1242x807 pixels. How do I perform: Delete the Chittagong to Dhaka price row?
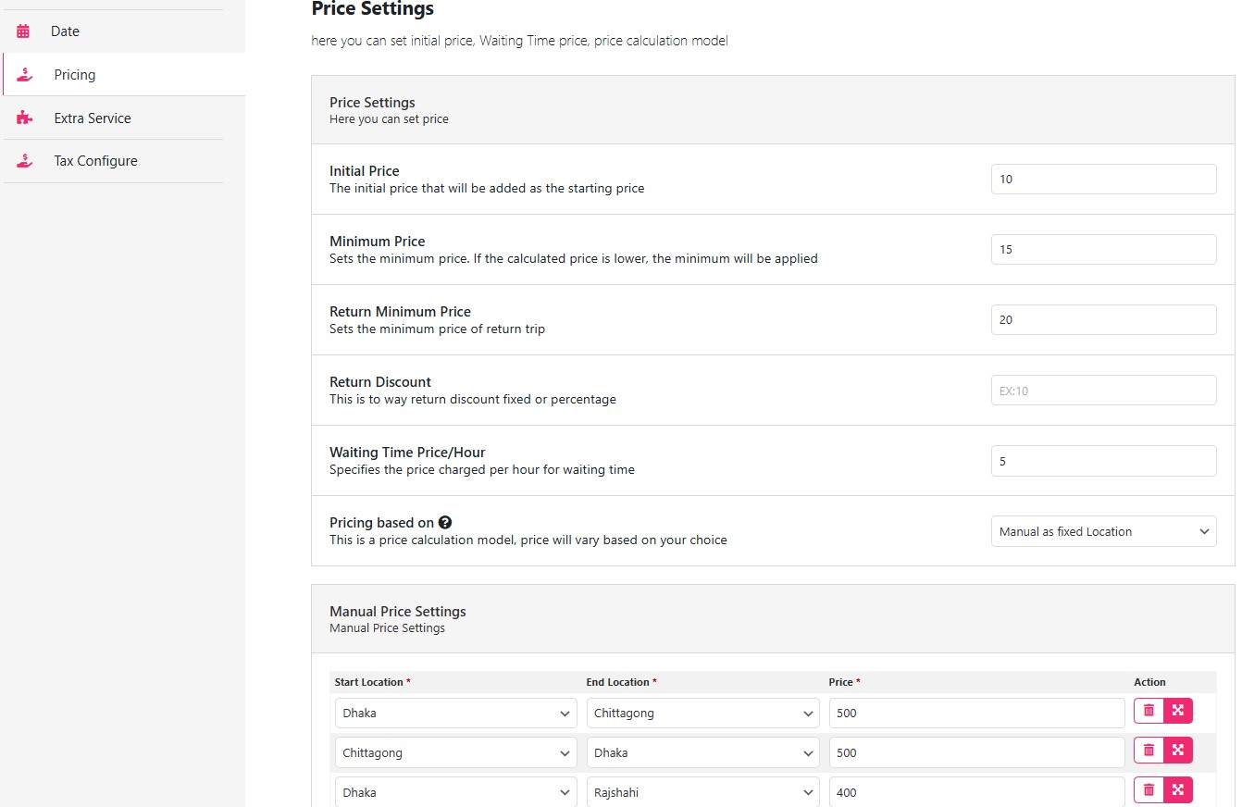coord(1149,751)
